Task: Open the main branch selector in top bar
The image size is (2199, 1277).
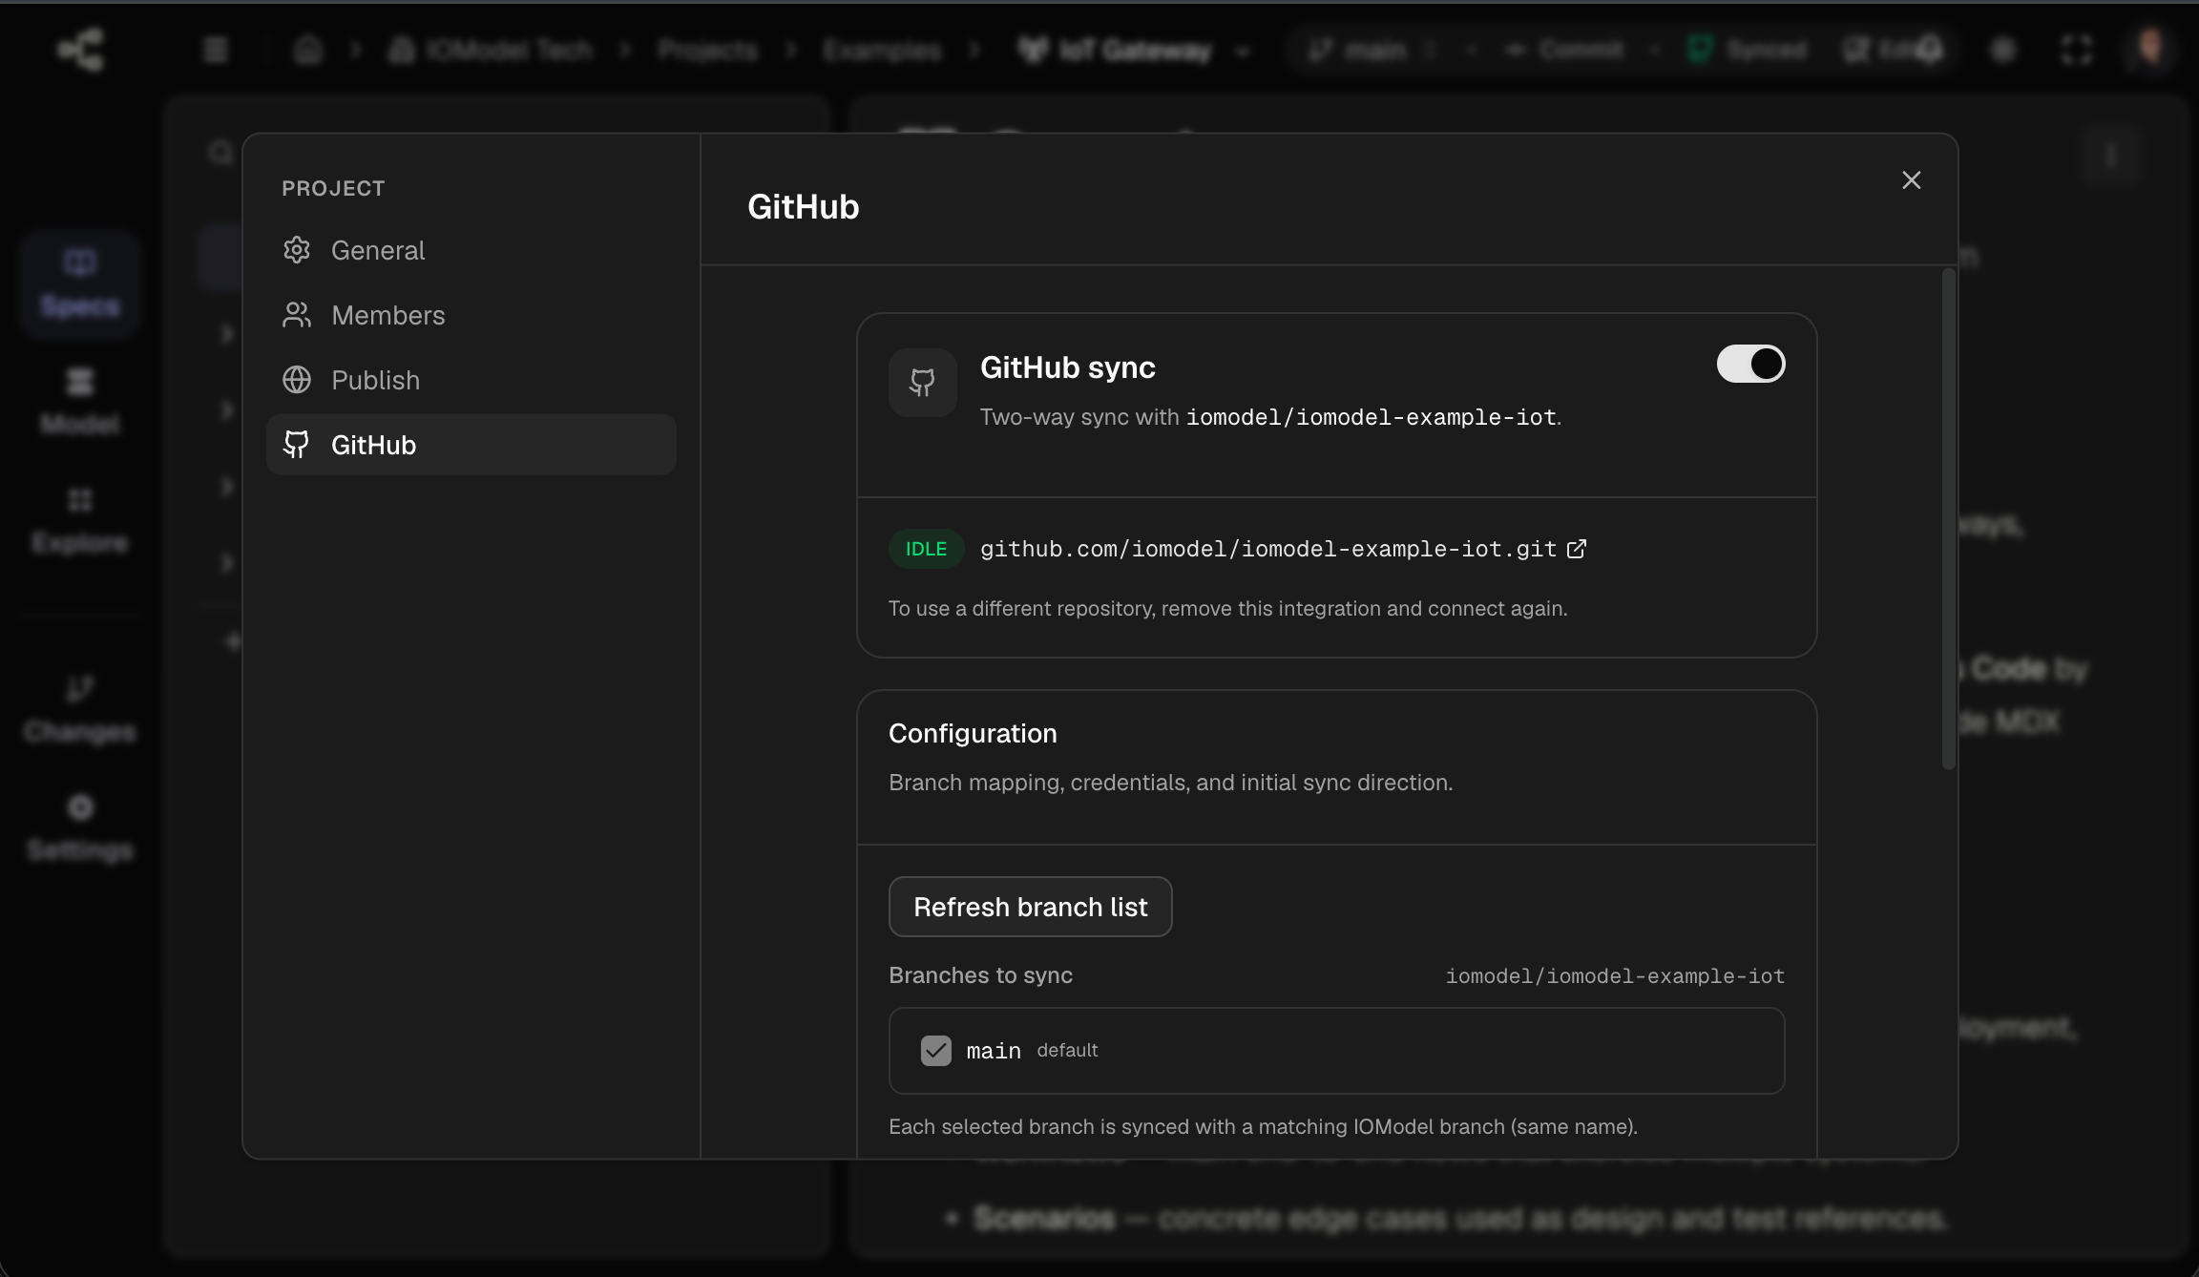Action: pos(1372,49)
